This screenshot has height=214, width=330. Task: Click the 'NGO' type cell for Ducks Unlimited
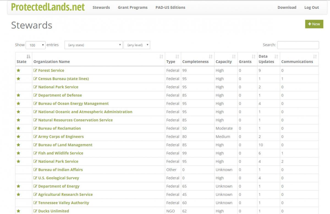(x=173, y=211)
